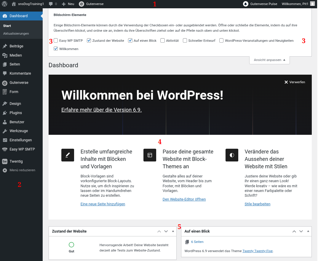Dismiss welcome panel via Verwerfen
The height and width of the screenshot is (261, 318).
[x=295, y=82]
